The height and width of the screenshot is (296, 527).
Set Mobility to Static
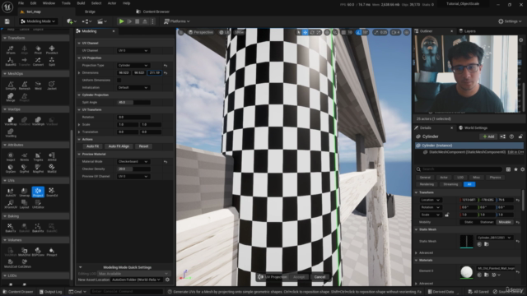click(x=469, y=222)
